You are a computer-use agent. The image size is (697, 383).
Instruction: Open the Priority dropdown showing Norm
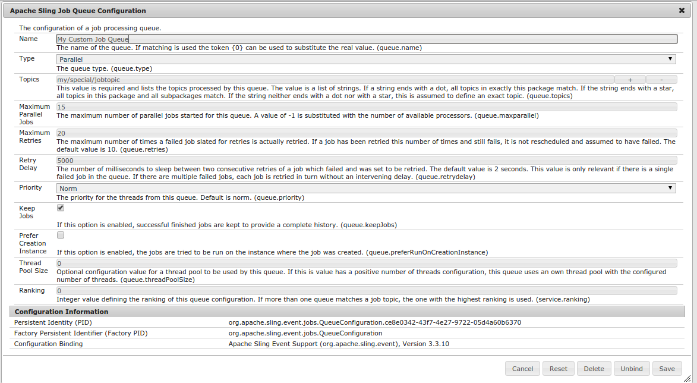[x=366, y=188]
